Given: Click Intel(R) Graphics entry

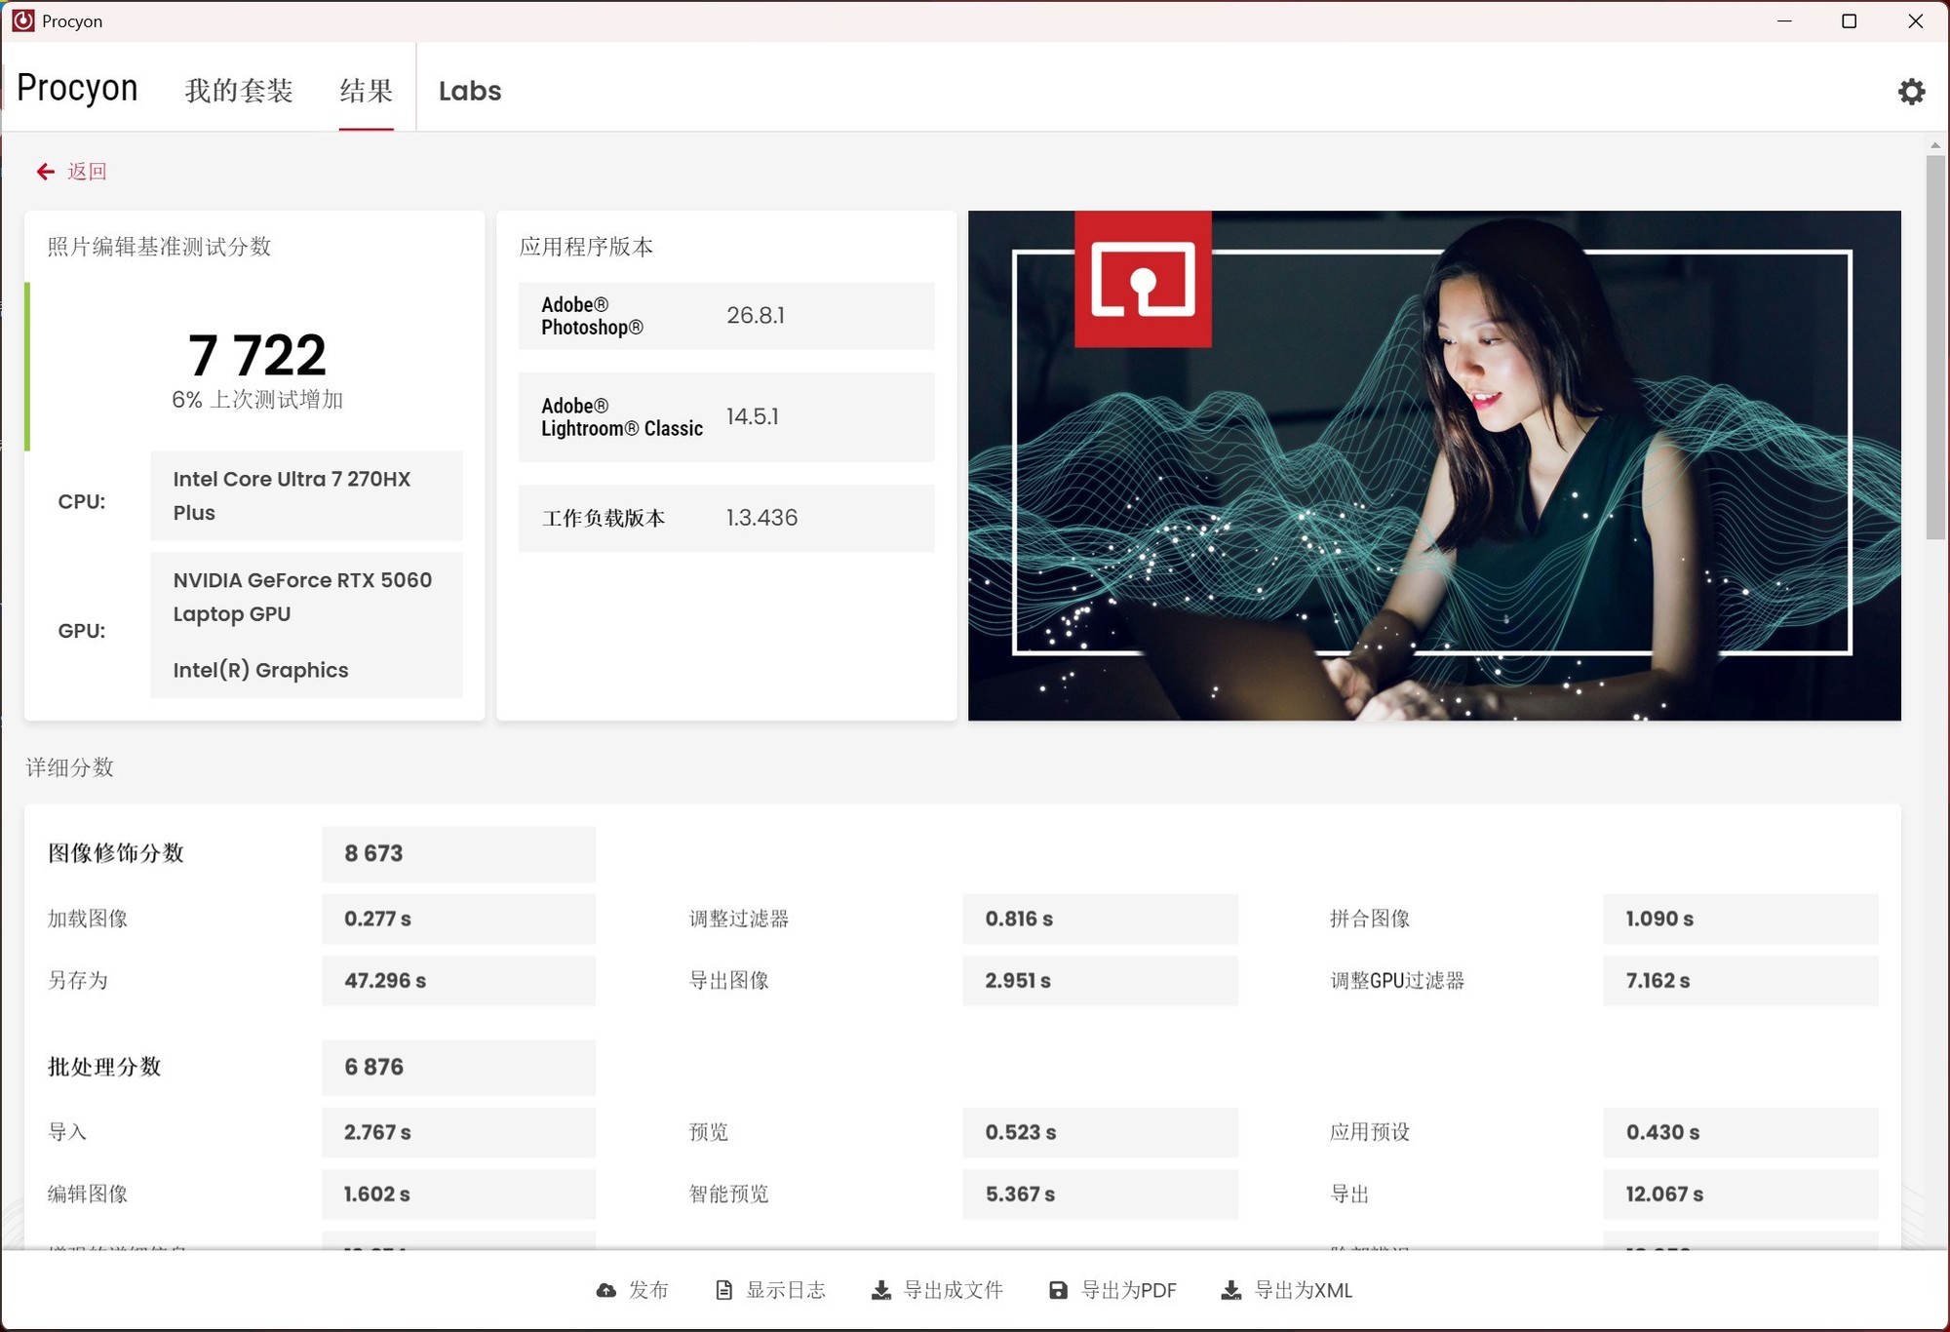Looking at the screenshot, I should [x=260, y=670].
